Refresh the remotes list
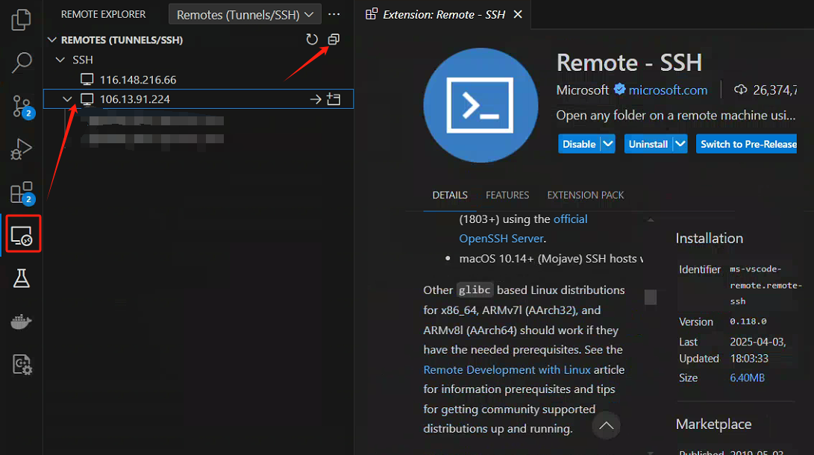This screenshot has width=814, height=455. pyautogui.click(x=311, y=40)
